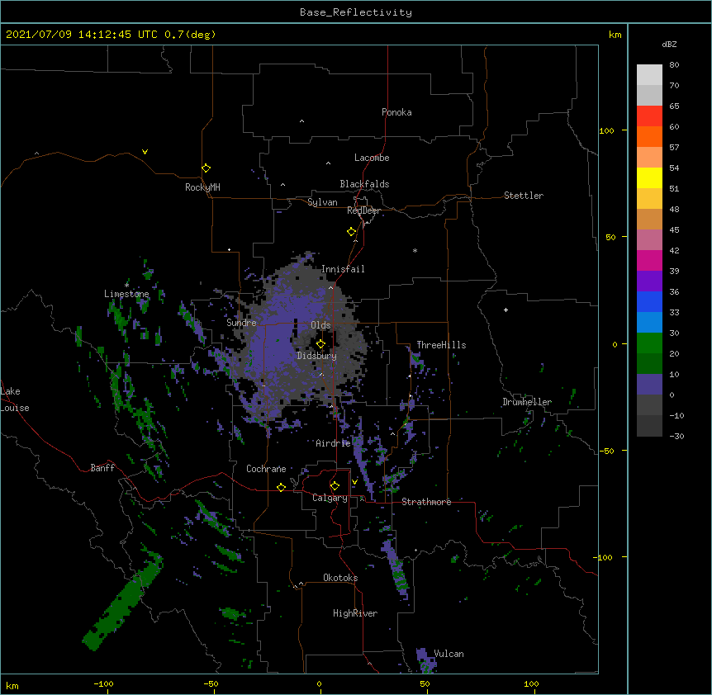Click the Calgary city label
Screen dimensions: 712x695
pyautogui.click(x=330, y=498)
